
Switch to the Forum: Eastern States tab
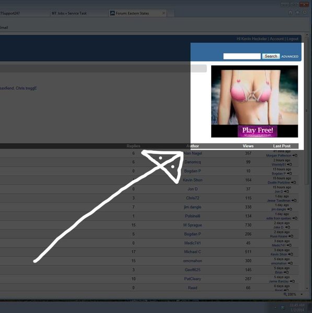click(x=137, y=14)
